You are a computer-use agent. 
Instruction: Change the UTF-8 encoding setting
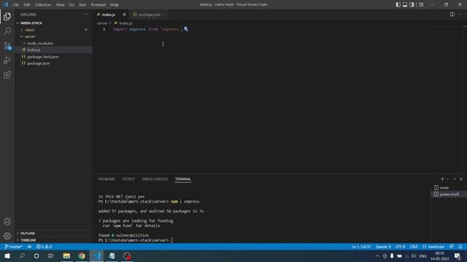pyautogui.click(x=400, y=247)
